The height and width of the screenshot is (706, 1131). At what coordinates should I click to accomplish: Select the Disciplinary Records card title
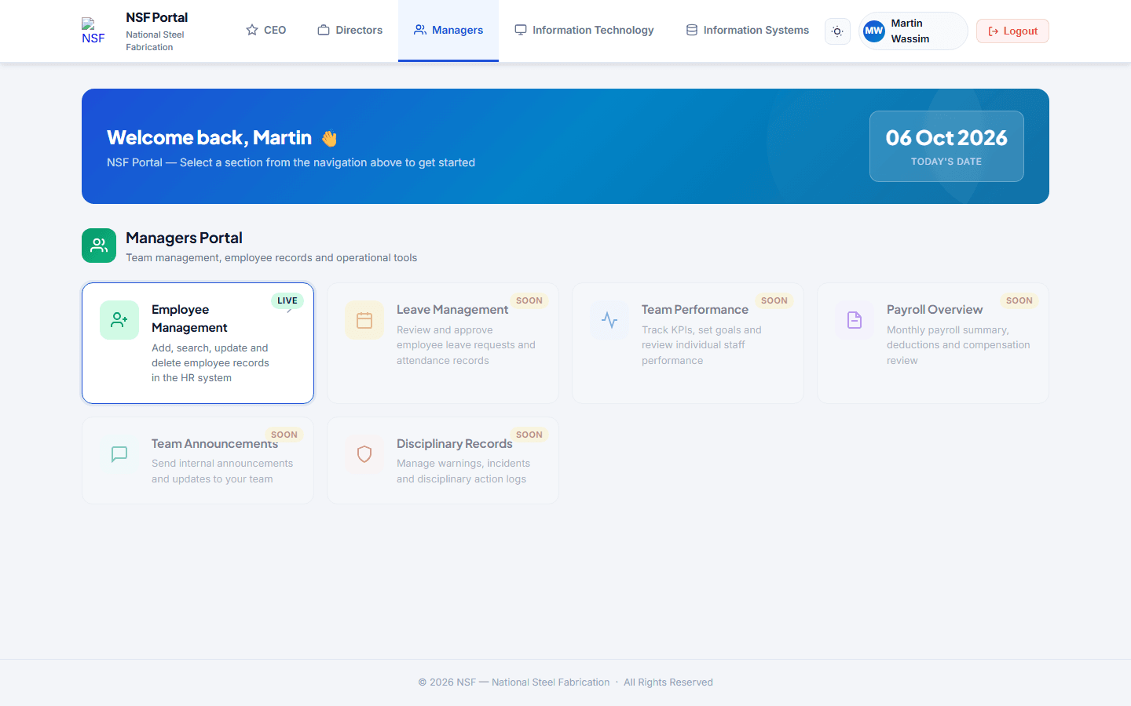(454, 444)
